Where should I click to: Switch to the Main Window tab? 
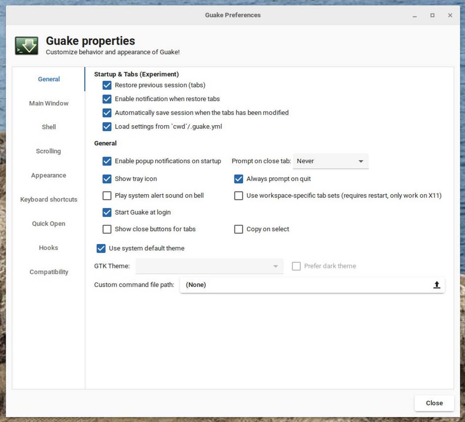49,104
